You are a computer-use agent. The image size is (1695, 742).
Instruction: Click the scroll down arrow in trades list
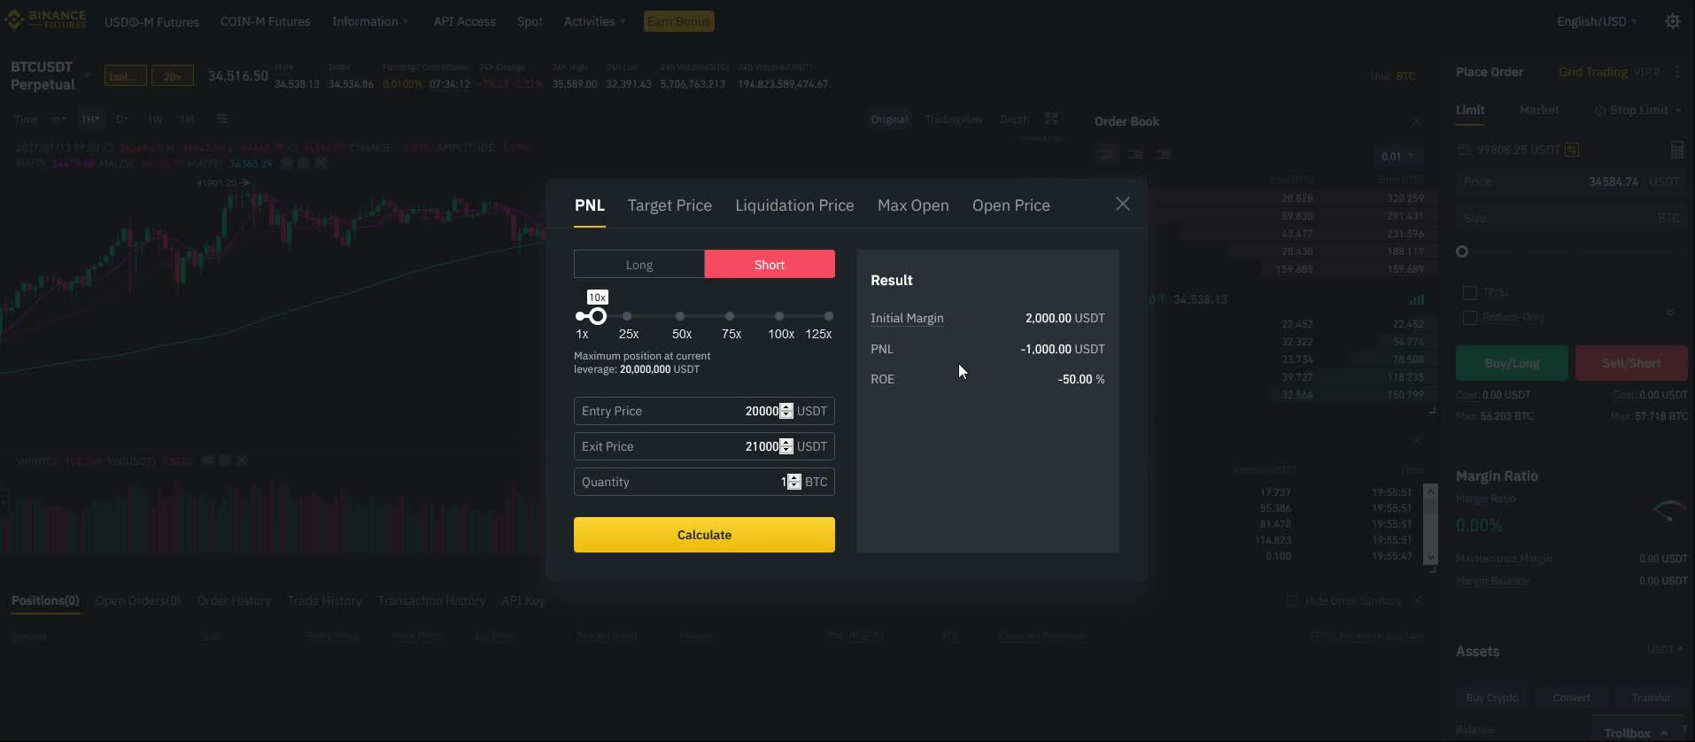[1430, 557]
